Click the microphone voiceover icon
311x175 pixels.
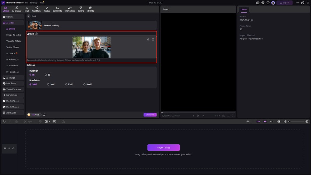(x=248, y=122)
